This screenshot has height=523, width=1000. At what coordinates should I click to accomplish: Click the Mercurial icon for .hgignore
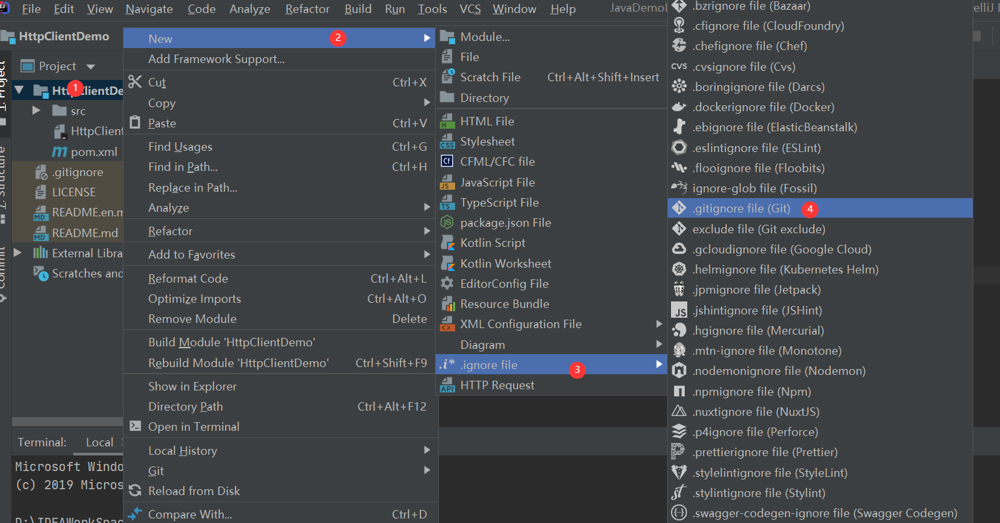(679, 330)
